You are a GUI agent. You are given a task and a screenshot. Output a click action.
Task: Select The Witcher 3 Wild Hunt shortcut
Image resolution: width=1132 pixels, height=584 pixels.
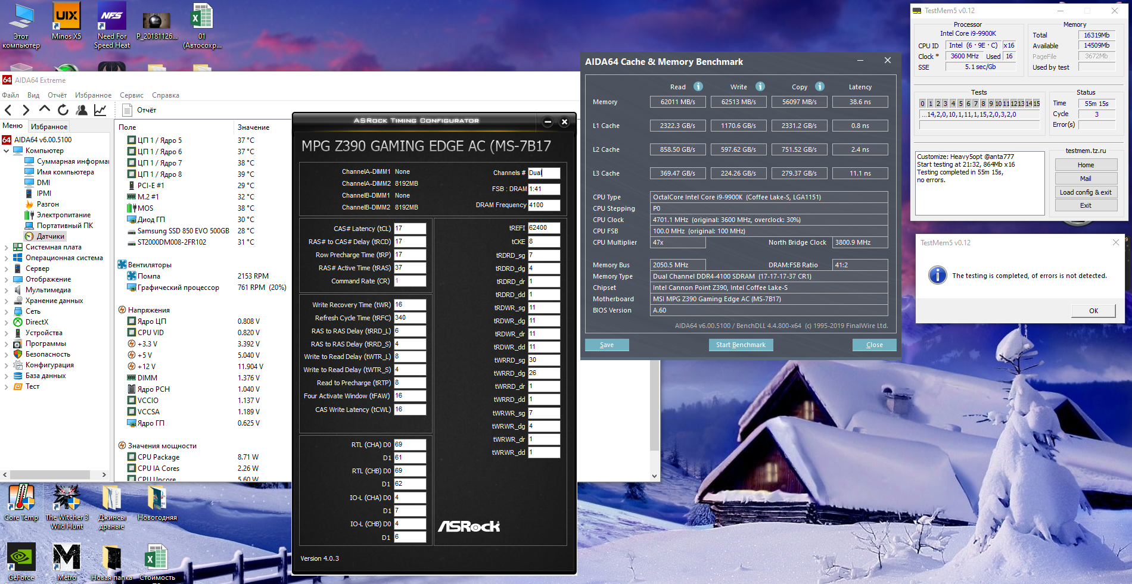tap(67, 507)
